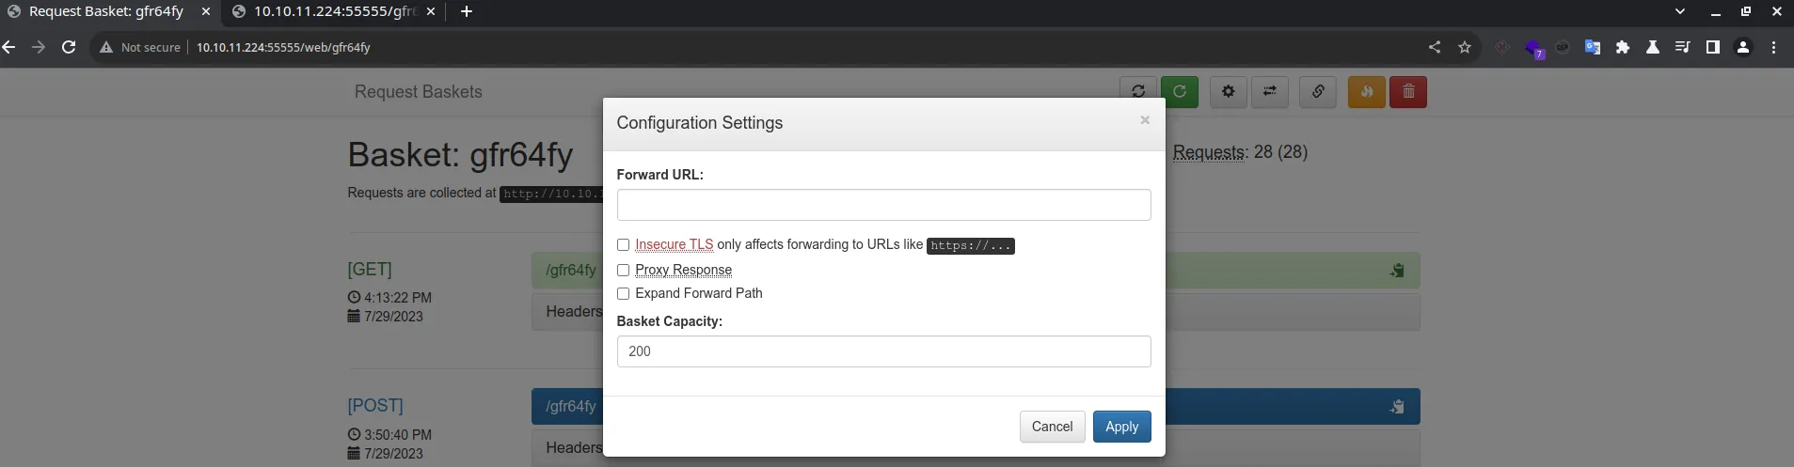The image size is (1794, 467).
Task: Tick the Expand Forward Path checkbox
Action: [623, 294]
